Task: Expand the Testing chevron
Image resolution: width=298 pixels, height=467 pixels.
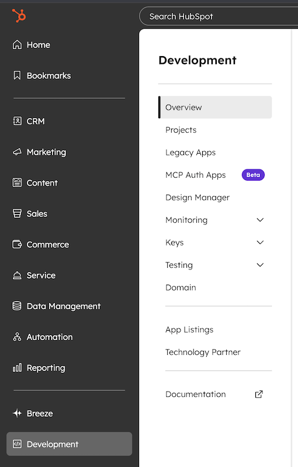Action: point(260,265)
